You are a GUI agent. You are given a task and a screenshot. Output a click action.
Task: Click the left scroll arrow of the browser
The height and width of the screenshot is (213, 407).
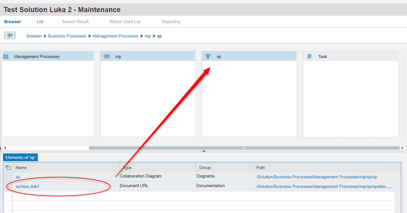tap(5, 148)
